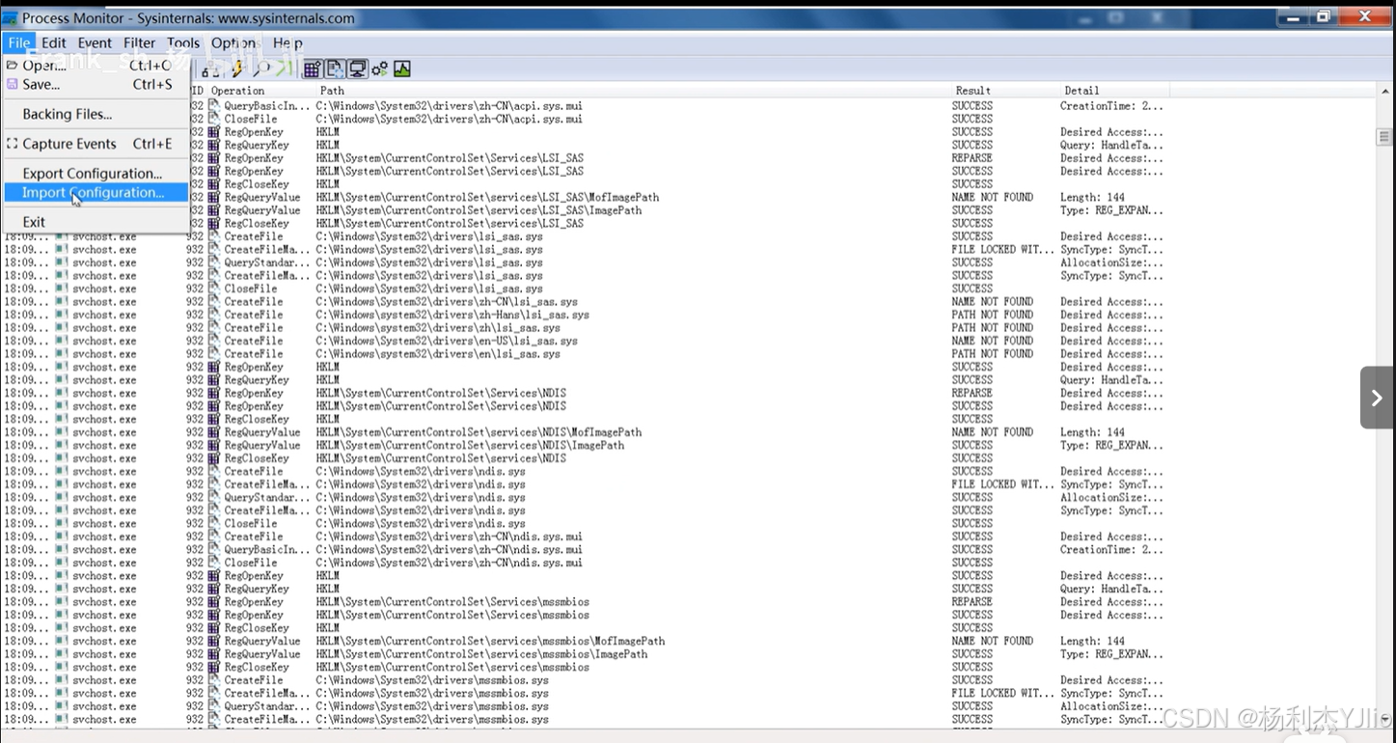Toggle the show network activity toolbar icon

[358, 69]
